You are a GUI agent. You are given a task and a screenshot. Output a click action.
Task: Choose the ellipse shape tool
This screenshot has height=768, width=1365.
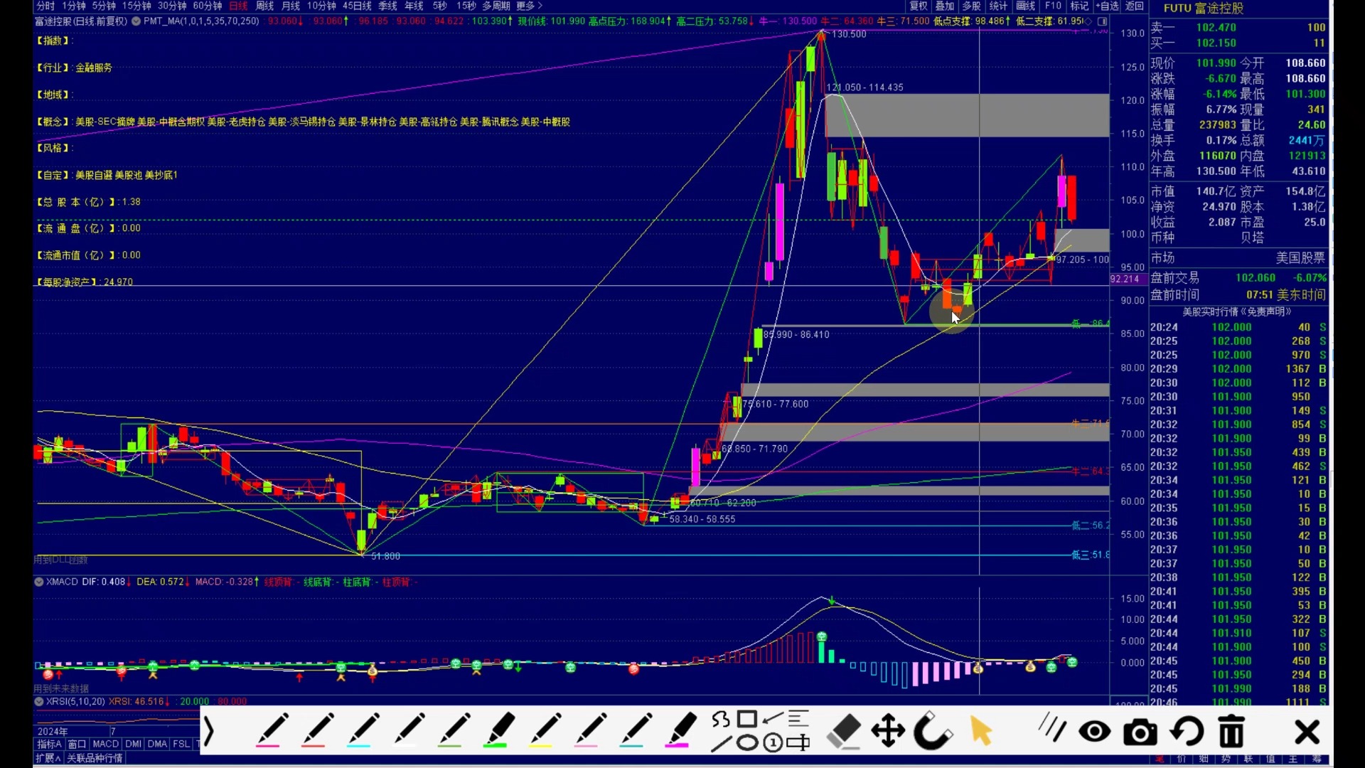point(746,744)
